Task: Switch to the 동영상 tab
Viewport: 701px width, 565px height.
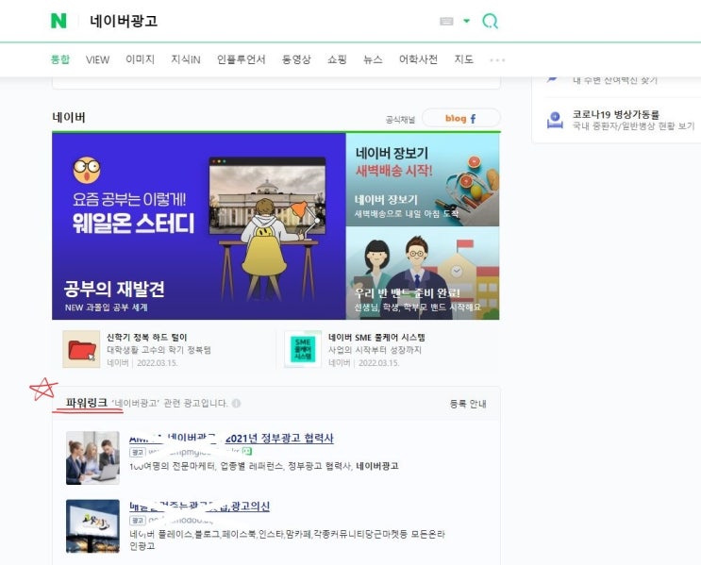Action: pyautogui.click(x=296, y=59)
